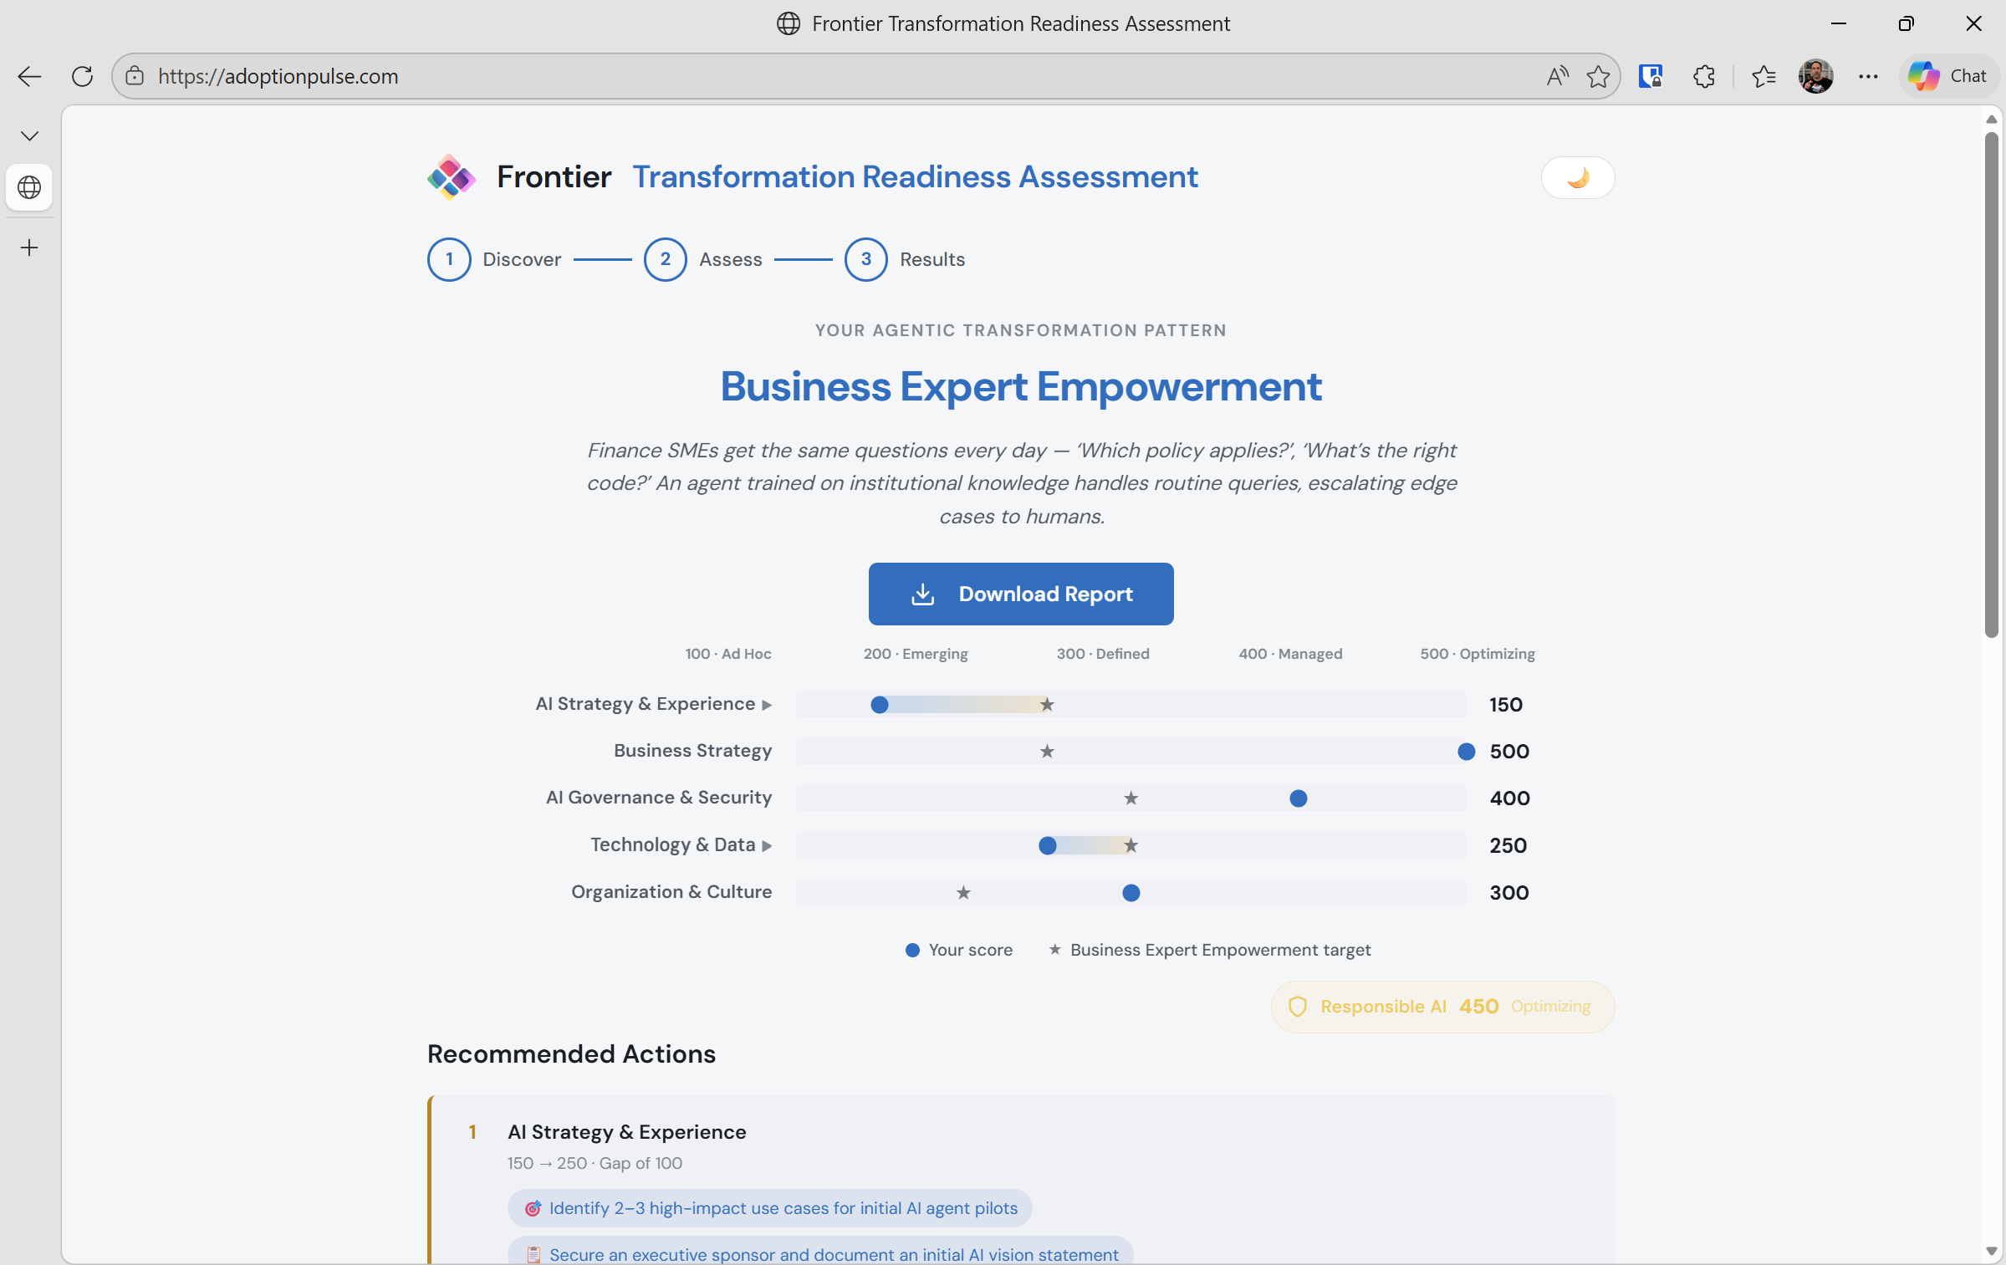The image size is (2006, 1265).
Task: Click Business Strategy score dot at 500
Action: click(1466, 752)
